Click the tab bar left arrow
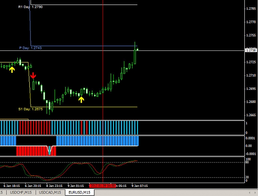 click(x=250, y=193)
